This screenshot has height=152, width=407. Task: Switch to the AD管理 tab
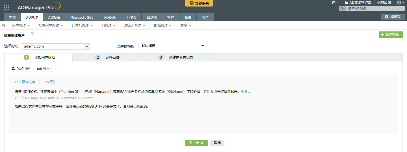[x=32, y=17]
